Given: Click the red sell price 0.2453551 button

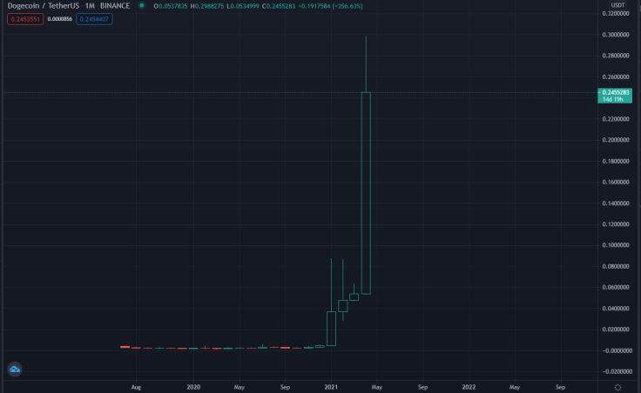Looking at the screenshot, I should (25, 19).
